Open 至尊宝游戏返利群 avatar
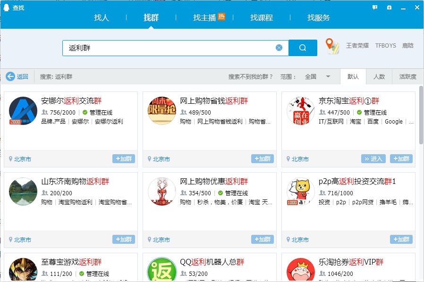 coord(23,270)
